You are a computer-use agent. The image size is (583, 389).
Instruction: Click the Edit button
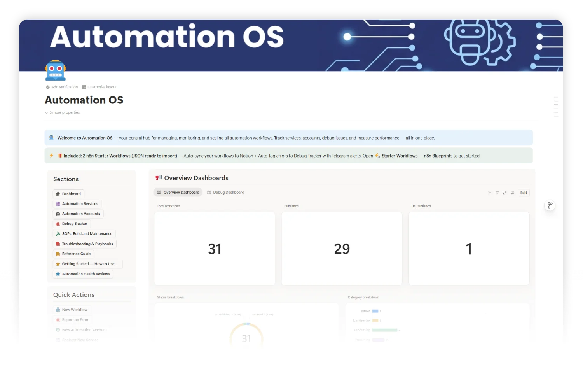click(x=524, y=193)
